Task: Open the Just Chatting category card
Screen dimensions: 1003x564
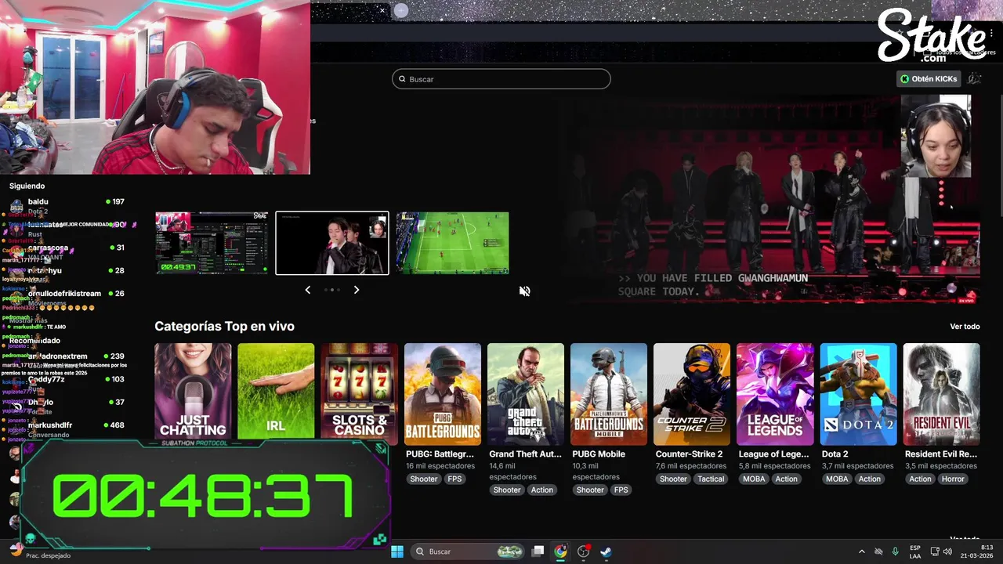Action: coord(193,392)
